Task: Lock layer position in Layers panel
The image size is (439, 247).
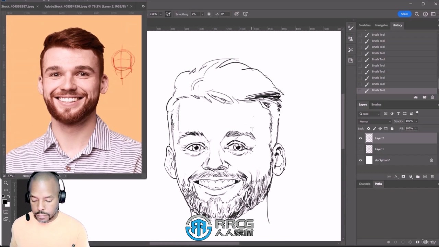Action: 380,129
